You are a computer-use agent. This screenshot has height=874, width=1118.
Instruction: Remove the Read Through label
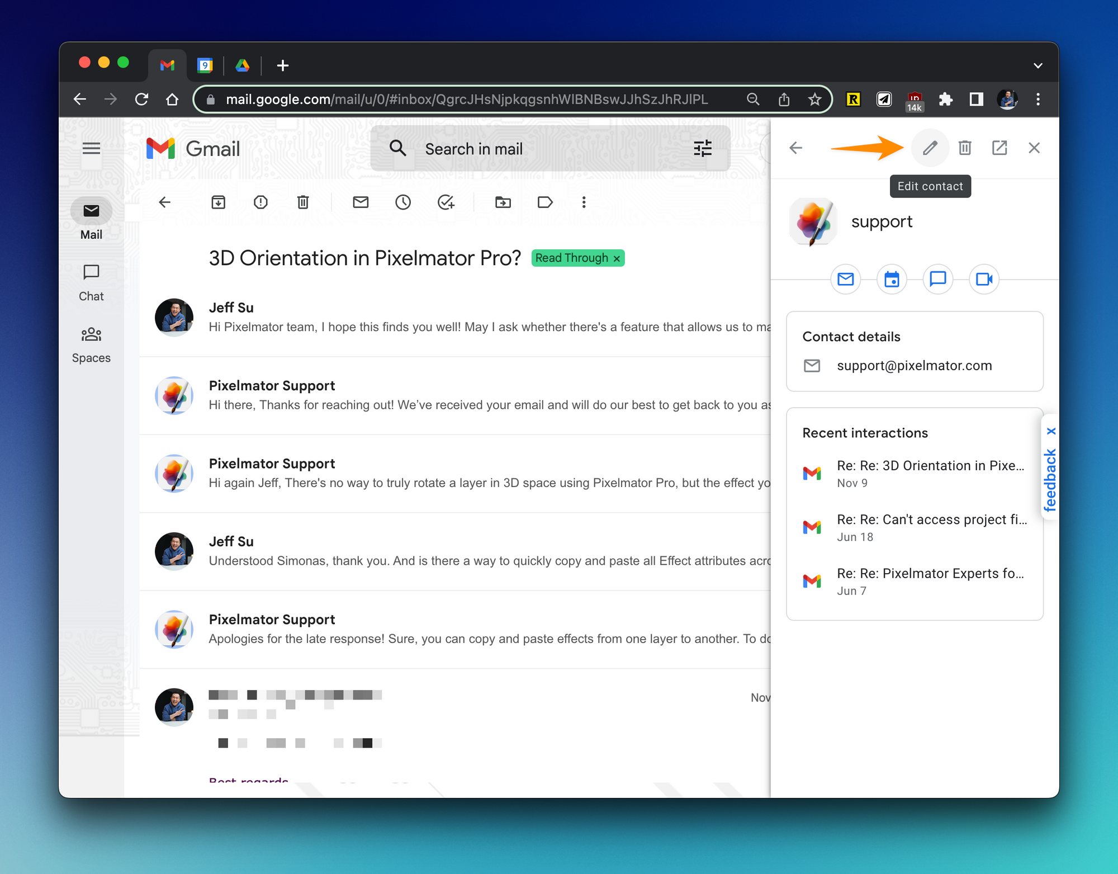pos(617,258)
